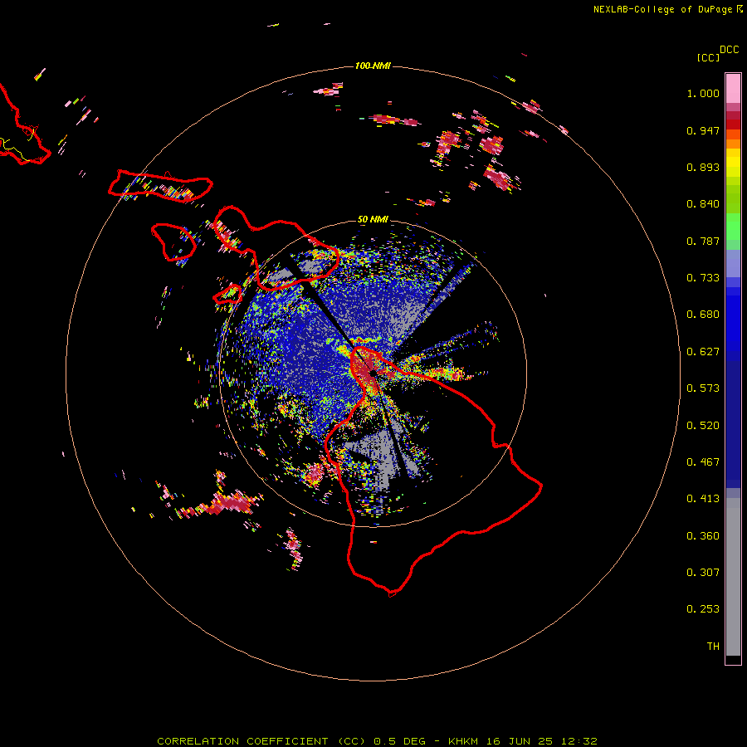The height and width of the screenshot is (747, 747).
Task: Click the 1.000 color scale value
Action: pyautogui.click(x=703, y=93)
